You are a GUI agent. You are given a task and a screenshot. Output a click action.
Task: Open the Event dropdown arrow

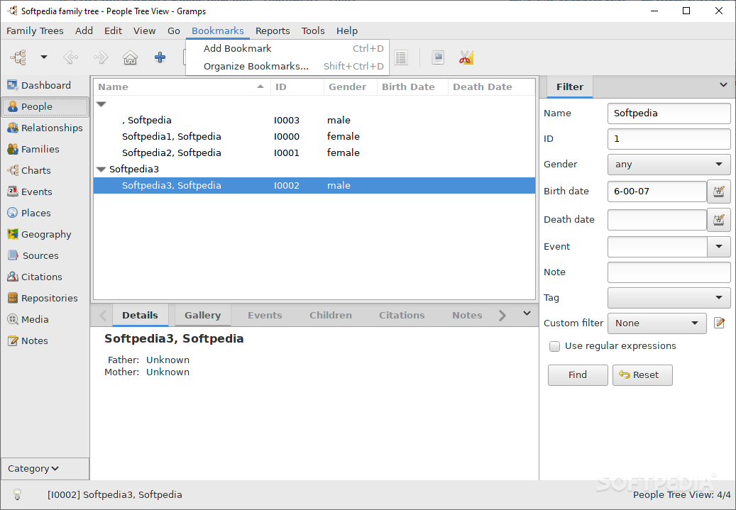point(719,247)
